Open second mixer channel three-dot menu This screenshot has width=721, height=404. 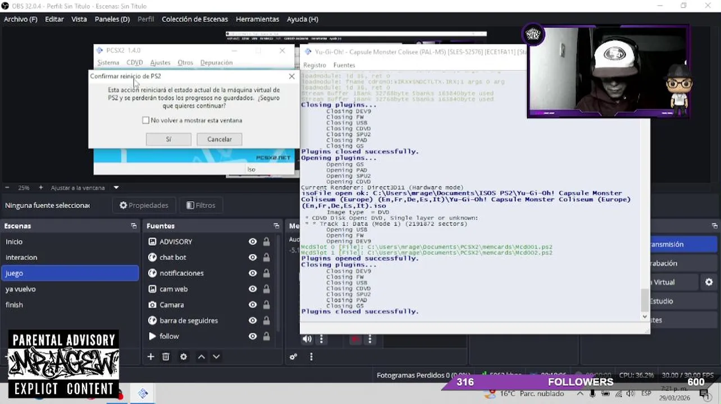pyautogui.click(x=369, y=339)
